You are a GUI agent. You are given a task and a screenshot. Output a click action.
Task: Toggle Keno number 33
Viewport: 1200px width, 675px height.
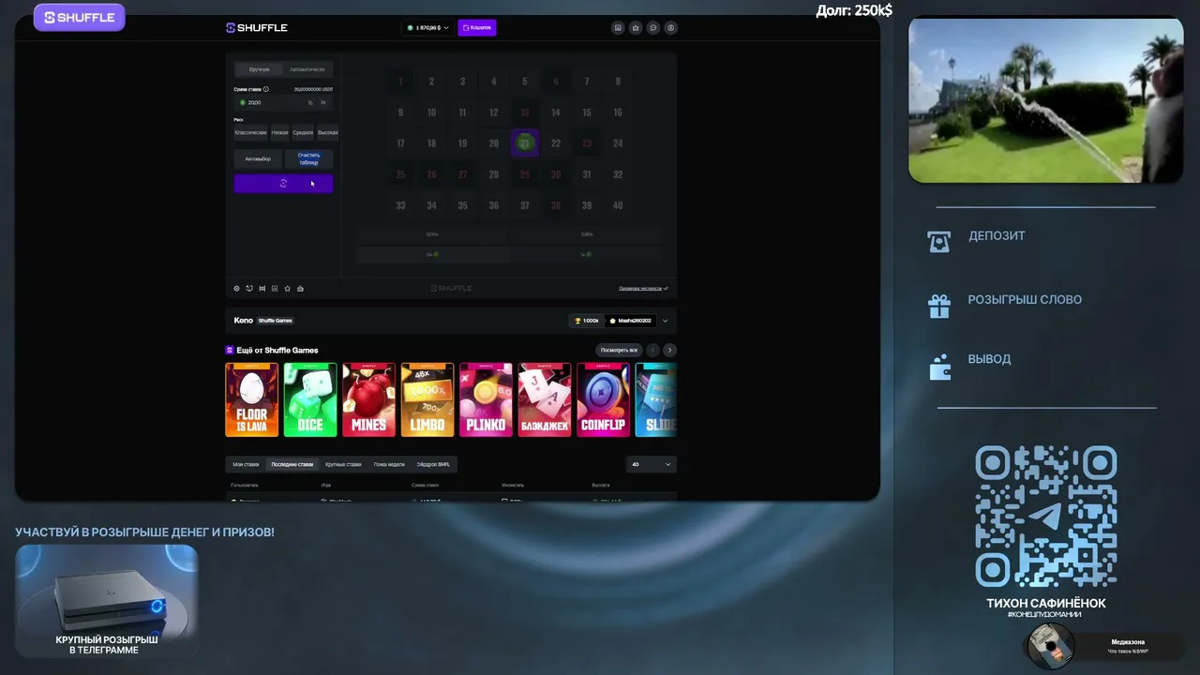pyautogui.click(x=400, y=205)
